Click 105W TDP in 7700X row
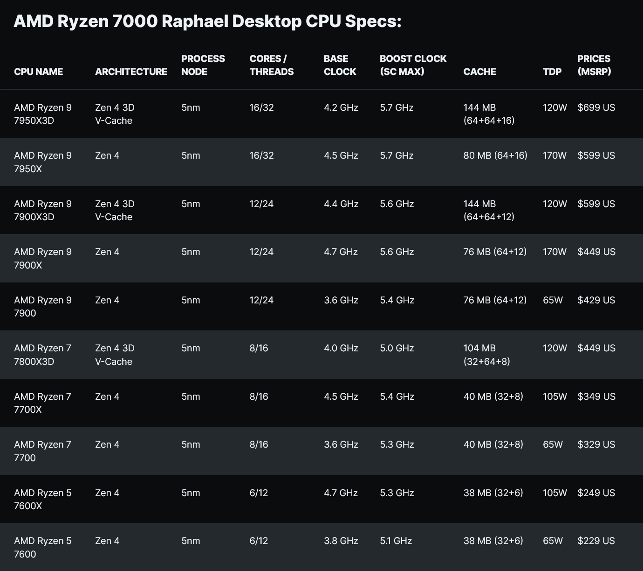 pos(555,396)
